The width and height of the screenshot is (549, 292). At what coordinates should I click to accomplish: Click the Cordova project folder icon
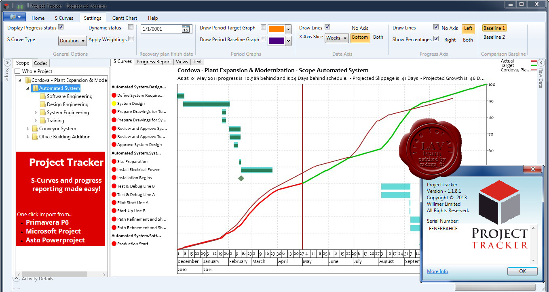pyautogui.click(x=28, y=80)
